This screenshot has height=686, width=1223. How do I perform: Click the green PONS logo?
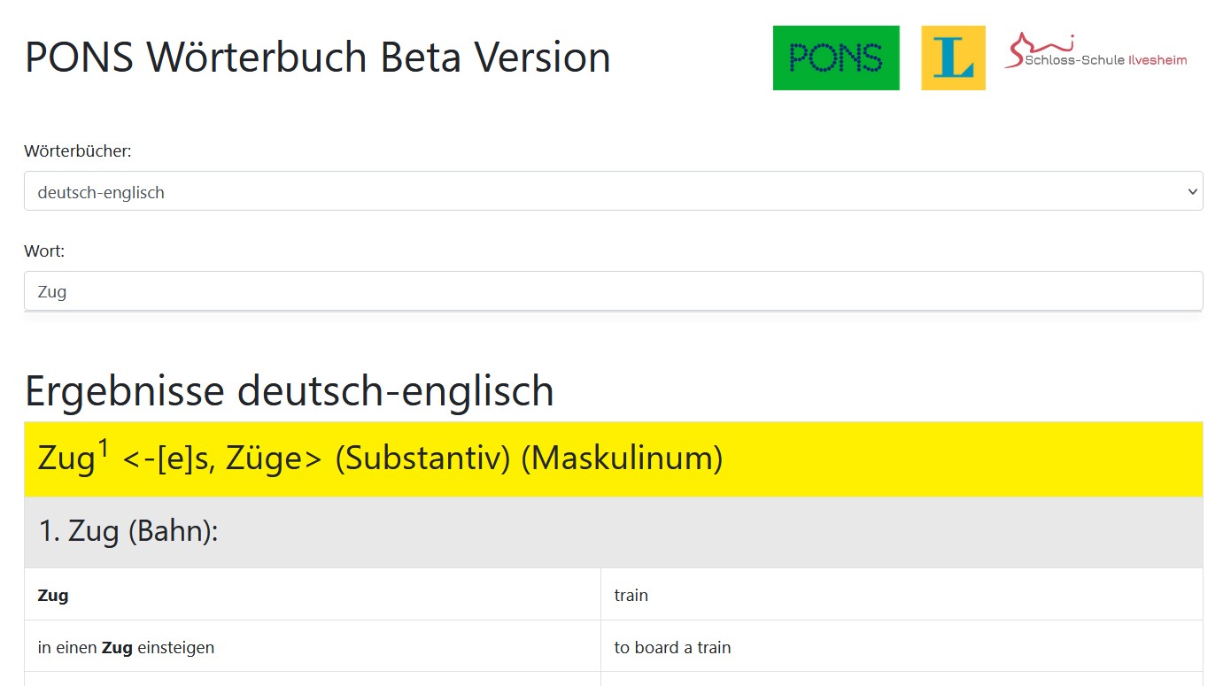[x=835, y=58]
